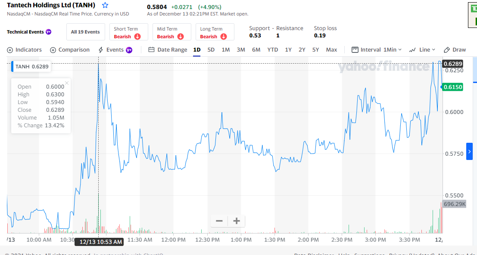Open the Long Term Bearish card
This screenshot has height=255, width=477.
click(215, 32)
